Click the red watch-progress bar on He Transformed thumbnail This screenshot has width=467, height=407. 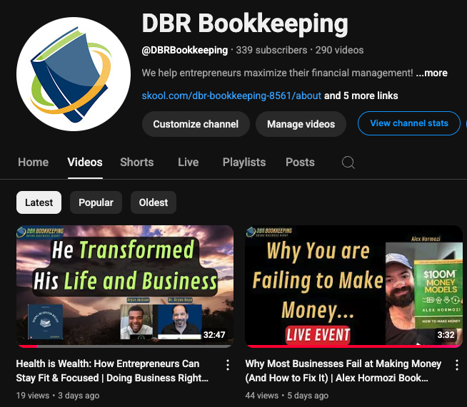pos(27,346)
